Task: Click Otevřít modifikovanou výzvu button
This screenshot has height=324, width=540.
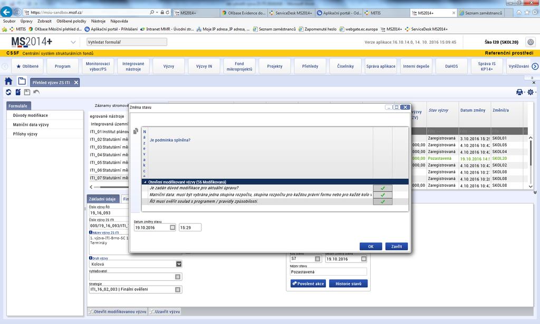Action: click(x=118, y=311)
